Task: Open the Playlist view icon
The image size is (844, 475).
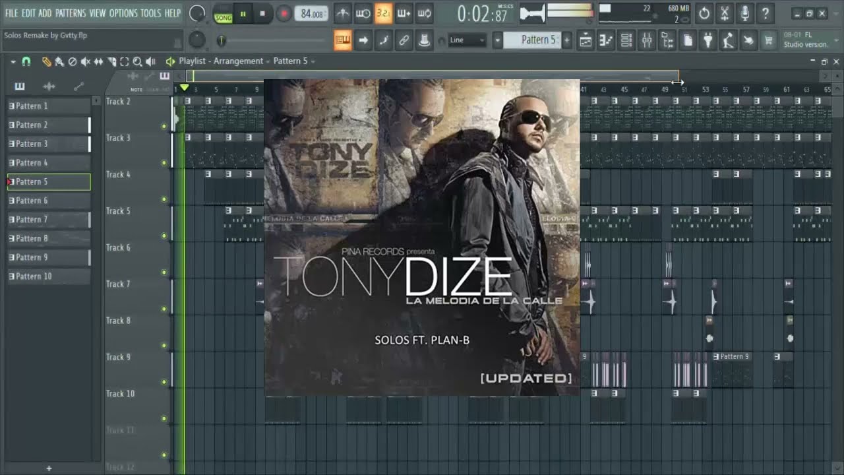Action: (586, 40)
